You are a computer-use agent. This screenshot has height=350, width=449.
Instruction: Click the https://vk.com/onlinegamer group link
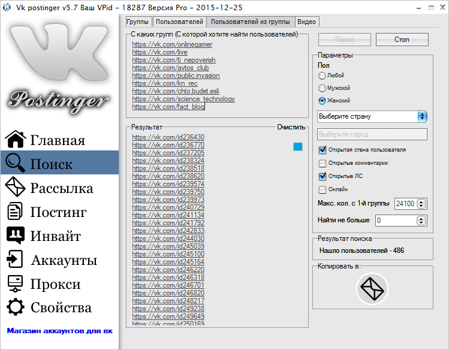click(x=172, y=44)
